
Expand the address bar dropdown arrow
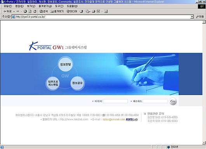tap(192, 17)
